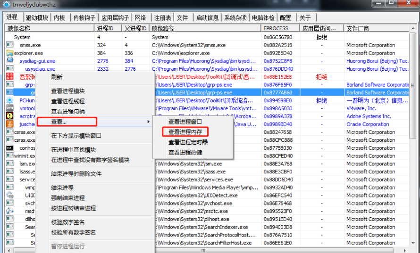Switch to the 文件 tab
The width and height of the screenshot is (420, 253).
pyautogui.click(x=182, y=17)
